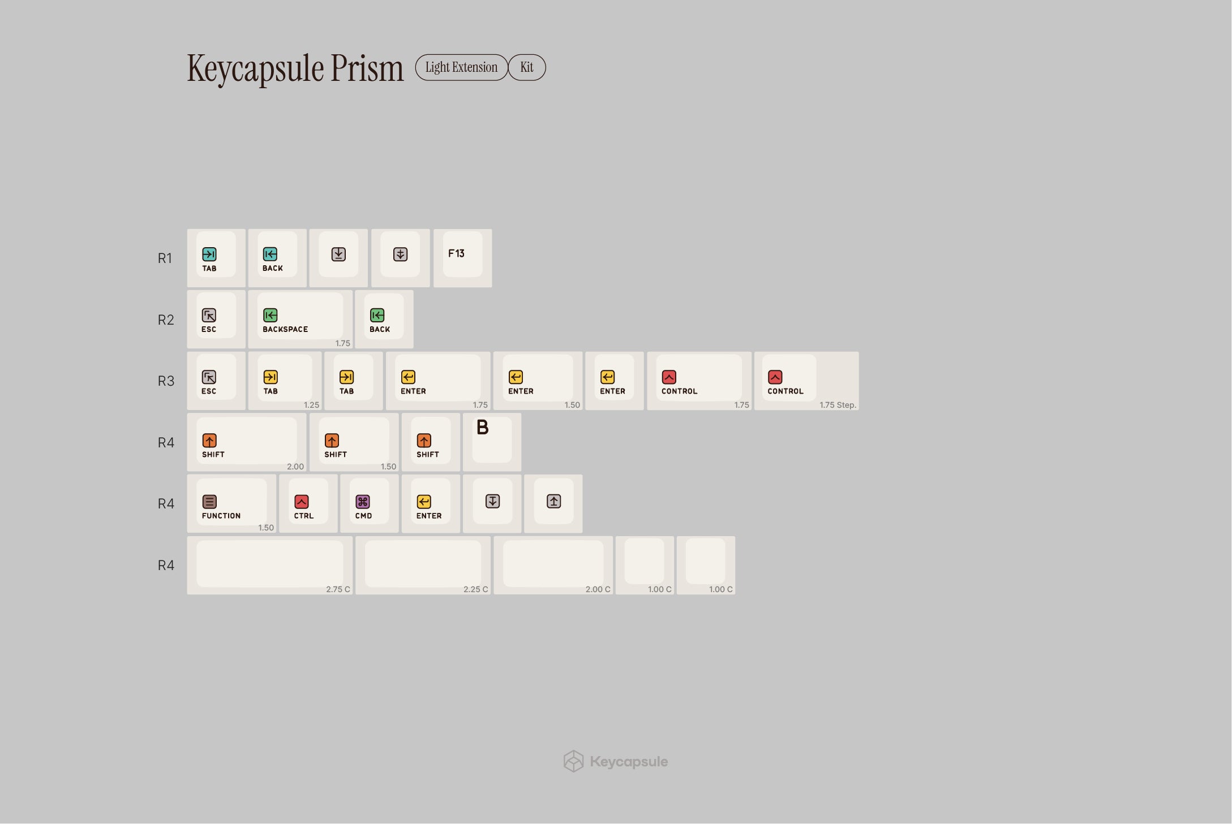Select the teal BACK keycap in R1

(277, 258)
